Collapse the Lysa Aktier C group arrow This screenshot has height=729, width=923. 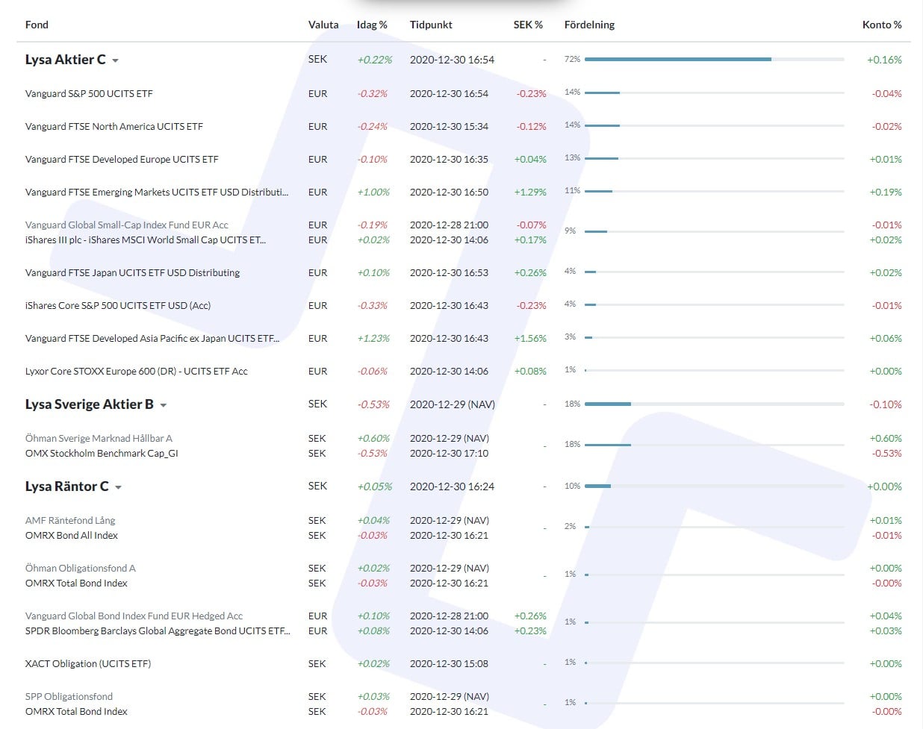tap(116, 60)
